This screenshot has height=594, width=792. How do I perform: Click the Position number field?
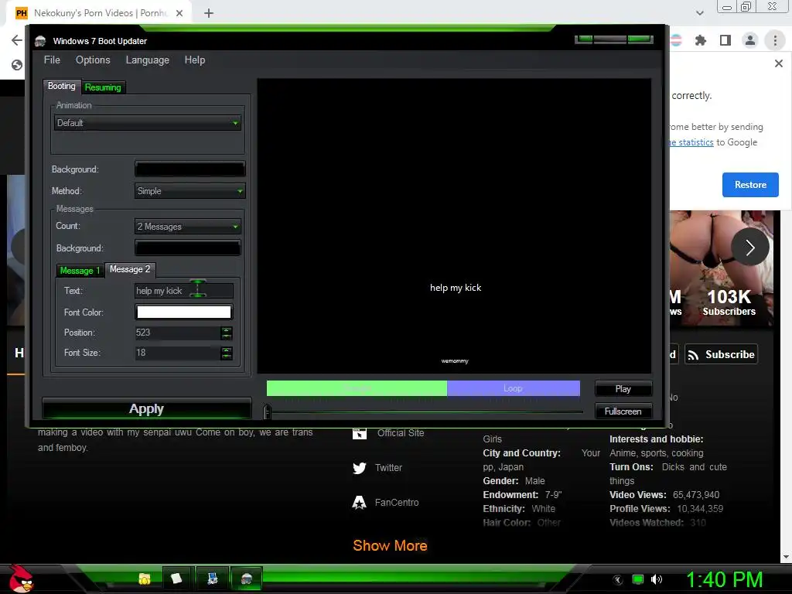click(177, 333)
